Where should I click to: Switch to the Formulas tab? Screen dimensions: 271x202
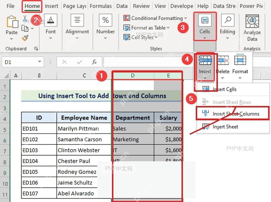tap(101, 6)
